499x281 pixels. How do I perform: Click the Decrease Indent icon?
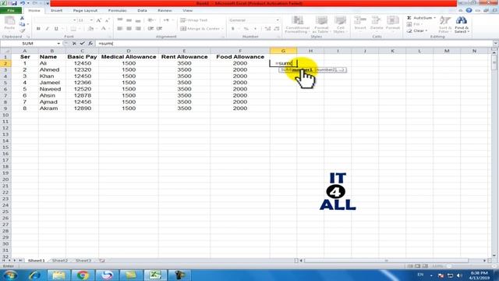pyautogui.click(x=150, y=29)
